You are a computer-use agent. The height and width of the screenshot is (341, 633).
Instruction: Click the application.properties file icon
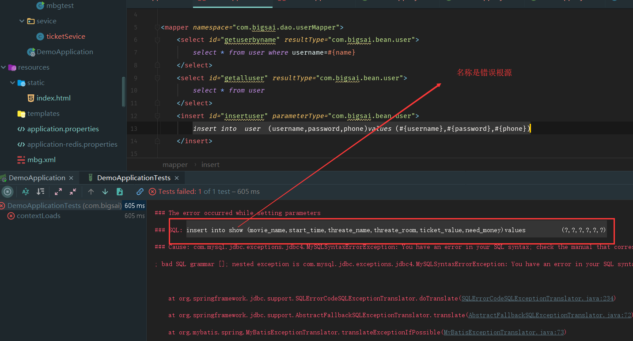point(21,129)
